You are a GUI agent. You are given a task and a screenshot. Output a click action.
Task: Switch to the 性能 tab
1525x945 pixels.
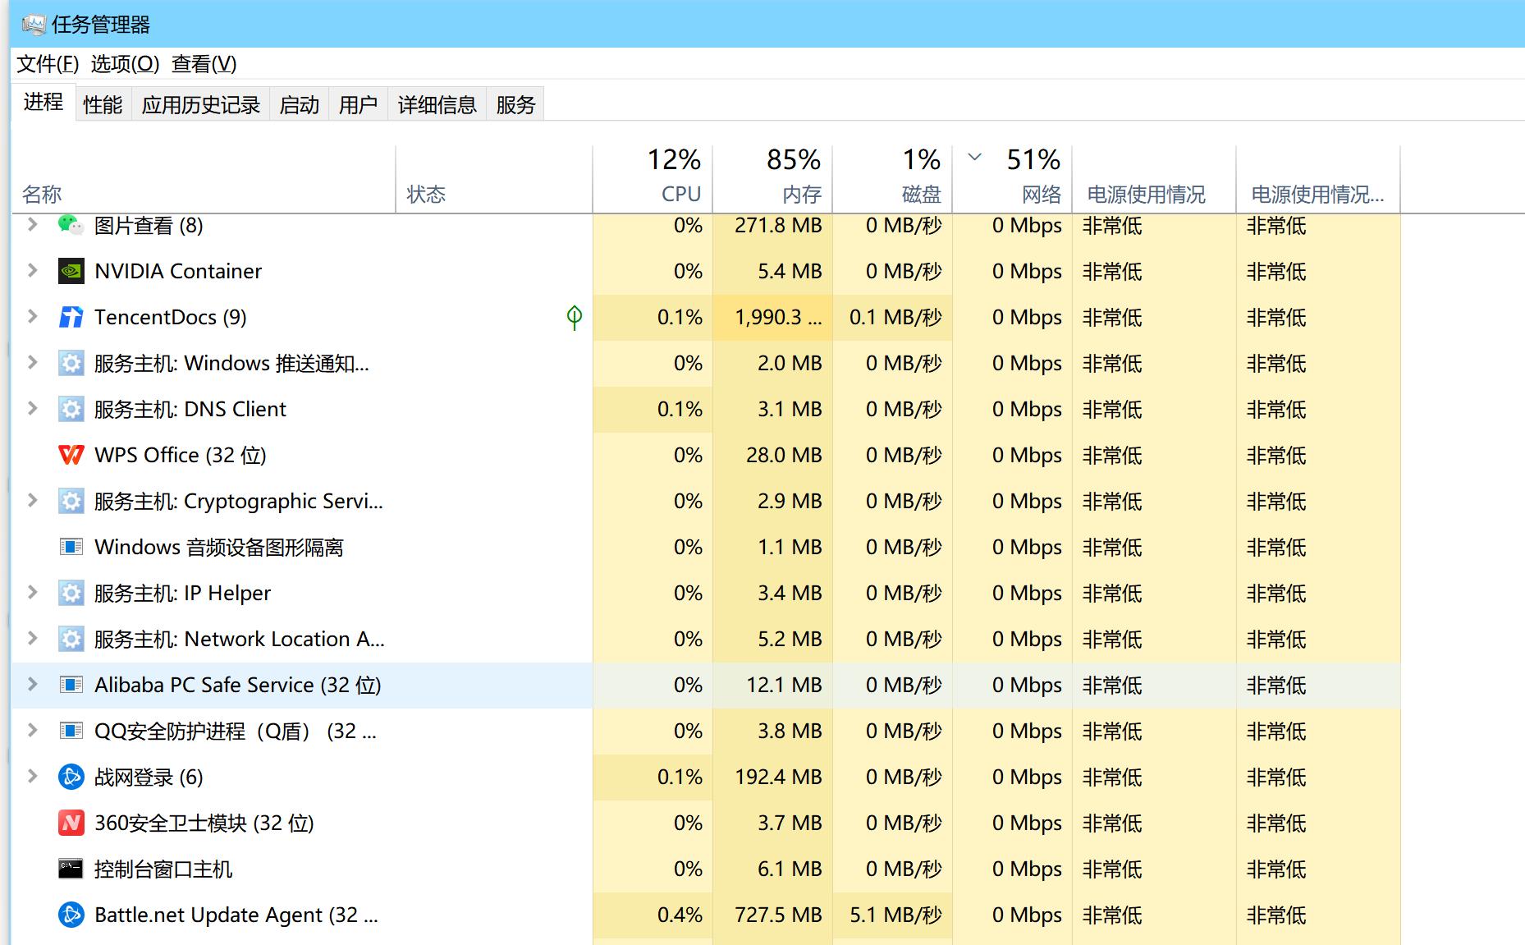pos(102,103)
